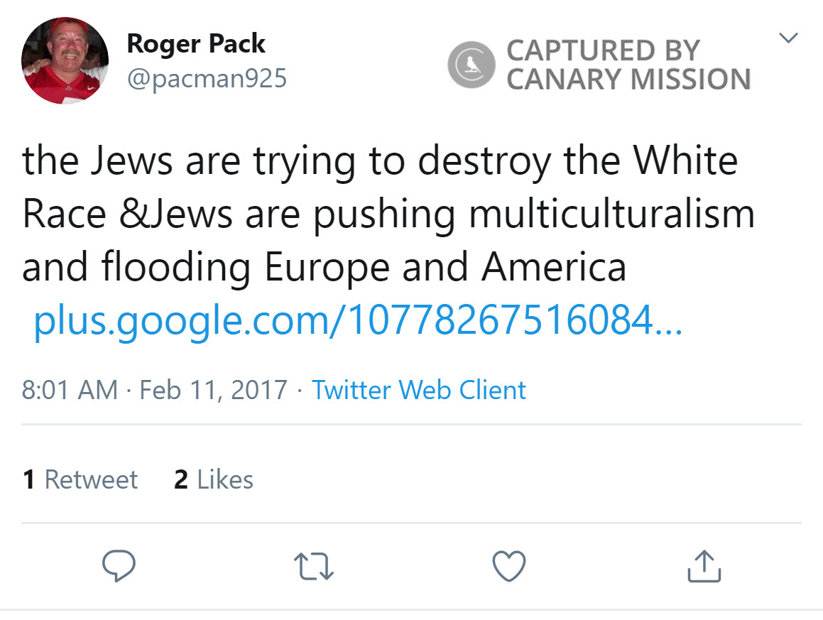The width and height of the screenshot is (823, 620).
Task: Click the 8:01 AM time text
Action: 70,390
